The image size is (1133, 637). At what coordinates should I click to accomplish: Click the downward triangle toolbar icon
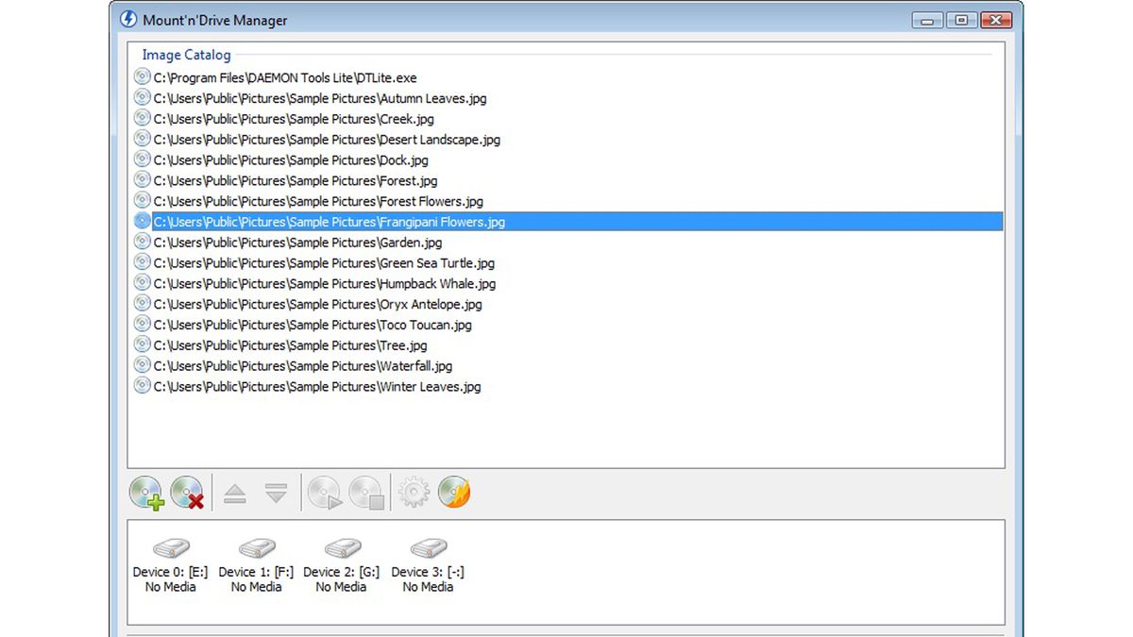276,493
